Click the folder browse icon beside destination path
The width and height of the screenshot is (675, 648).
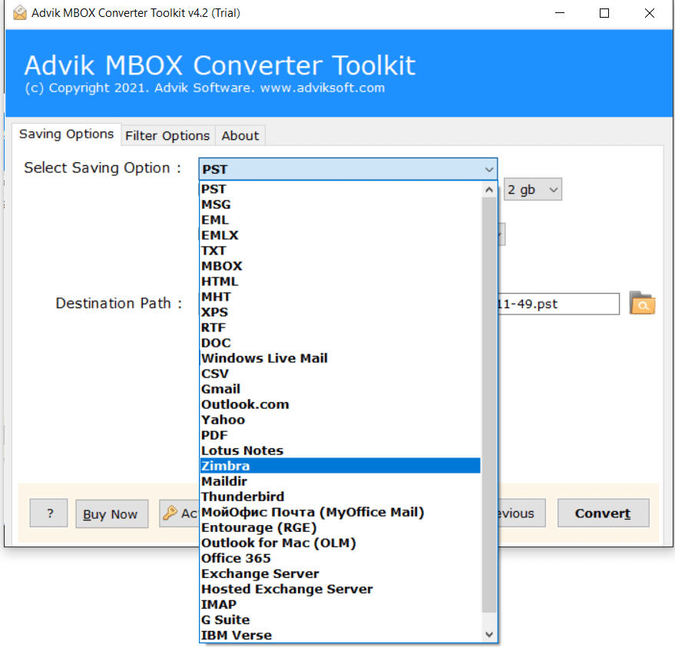pos(642,303)
